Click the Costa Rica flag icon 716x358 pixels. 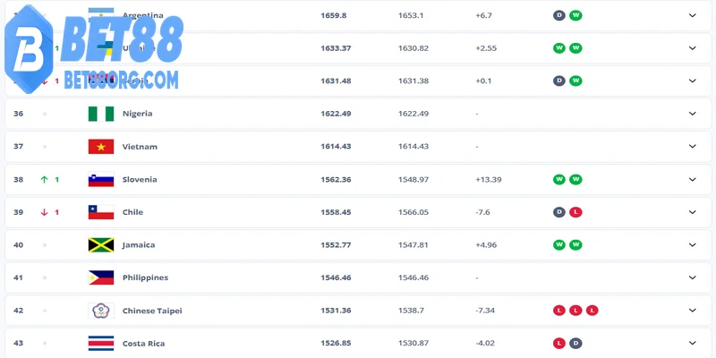tap(101, 344)
